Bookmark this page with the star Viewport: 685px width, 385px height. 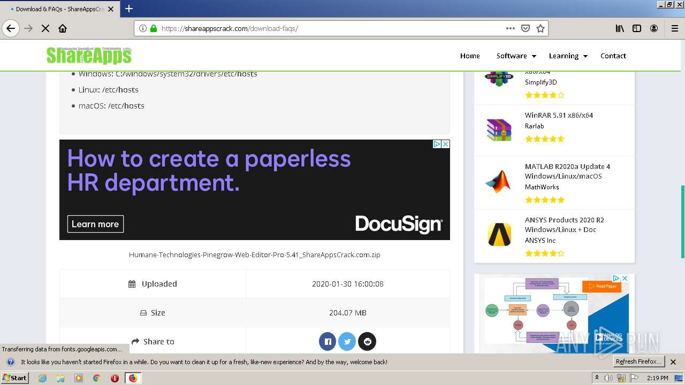pyautogui.click(x=541, y=28)
